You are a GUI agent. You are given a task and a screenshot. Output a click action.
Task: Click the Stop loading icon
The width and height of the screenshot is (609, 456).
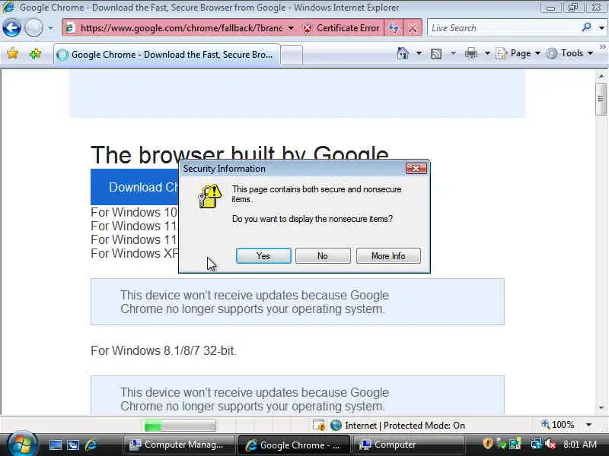coord(413,28)
